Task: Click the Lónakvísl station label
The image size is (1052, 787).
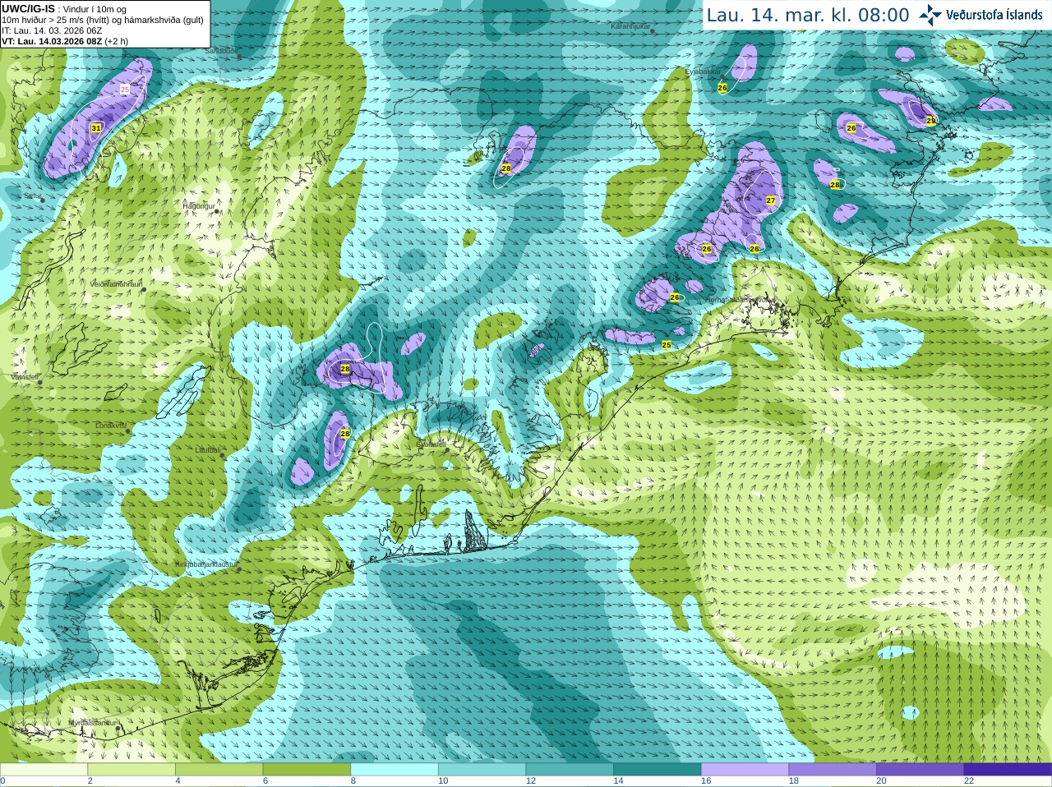Action: coord(111,426)
